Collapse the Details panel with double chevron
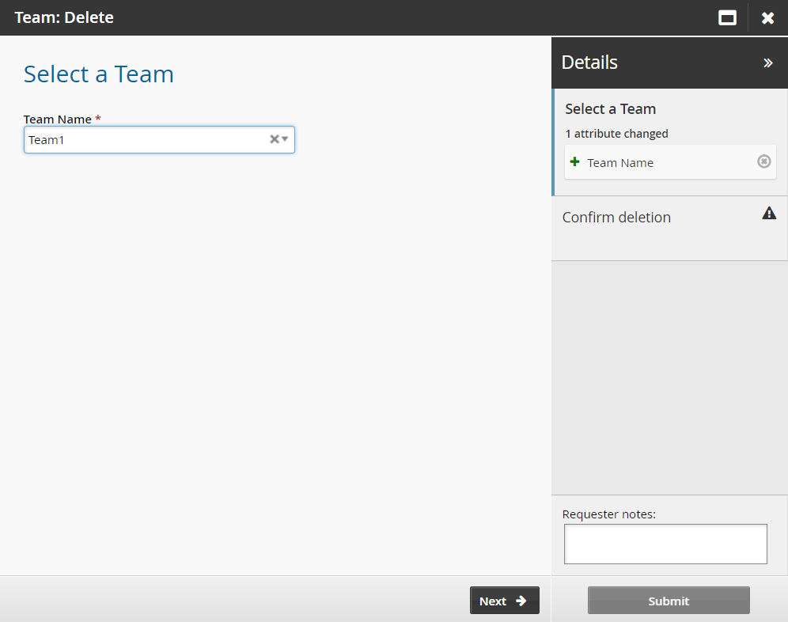The width and height of the screenshot is (788, 622). (x=767, y=63)
